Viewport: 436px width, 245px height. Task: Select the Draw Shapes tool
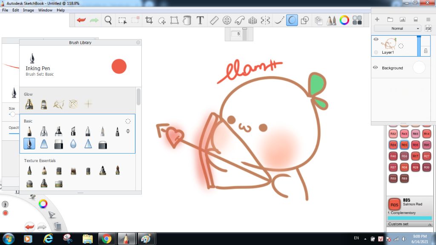pos(305,20)
